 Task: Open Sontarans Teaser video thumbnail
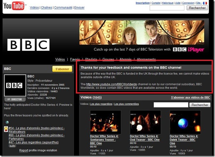(106, 122)
